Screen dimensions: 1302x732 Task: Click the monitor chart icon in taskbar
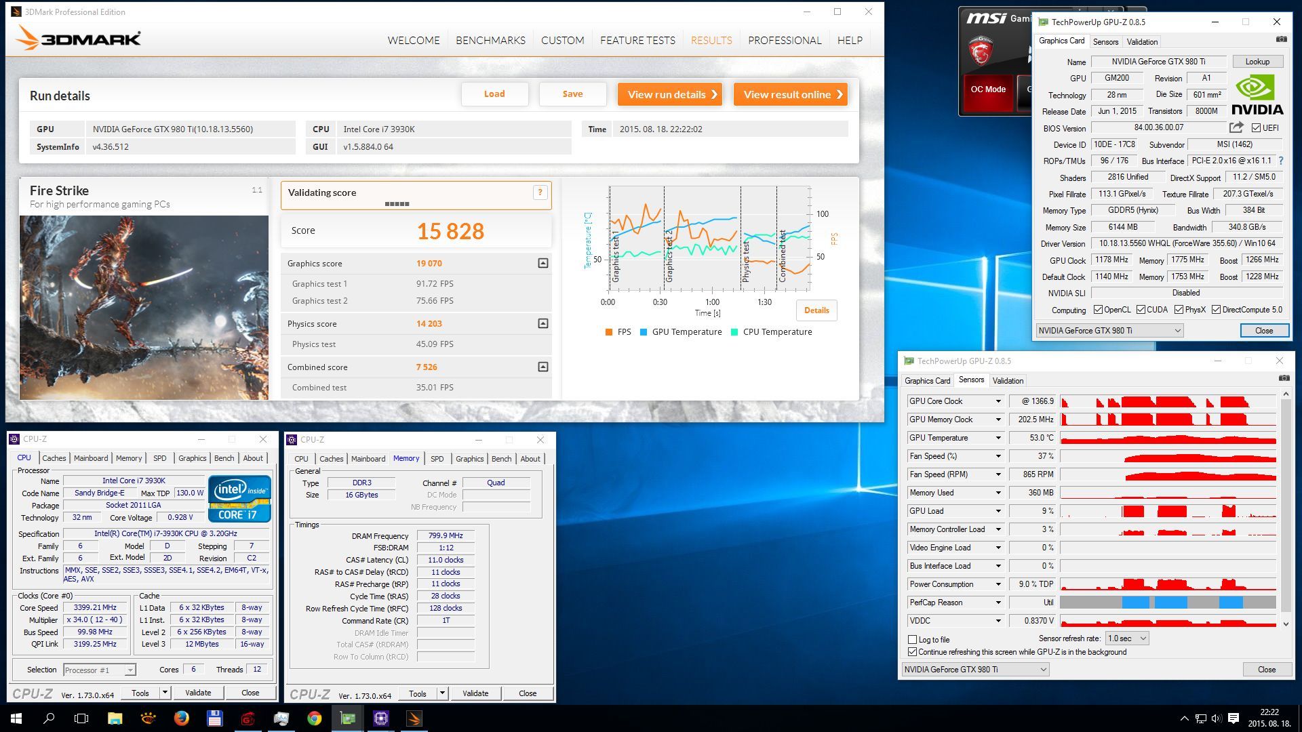tap(281, 718)
